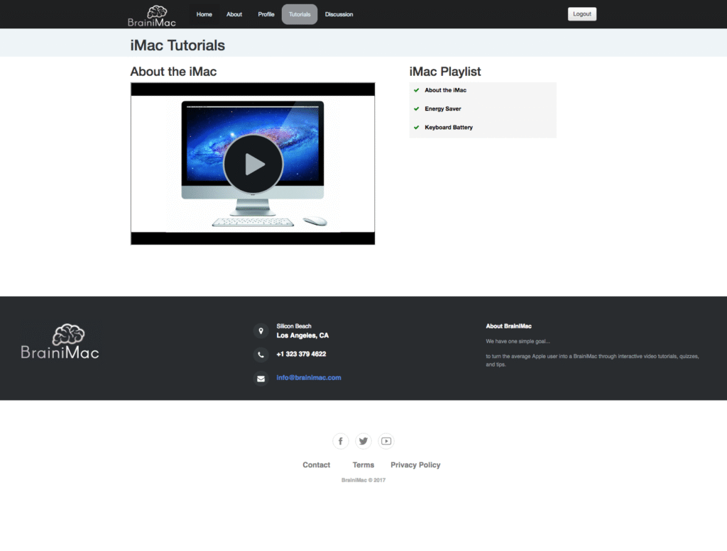Click the location pin icon in the footer
Viewport: 727px width, 551px height.
tap(261, 330)
